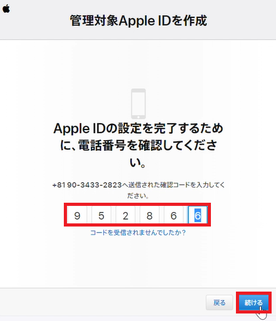Viewport: 276px width, 321px height.
Task: Select the first code box containing 9
Action: point(77,215)
